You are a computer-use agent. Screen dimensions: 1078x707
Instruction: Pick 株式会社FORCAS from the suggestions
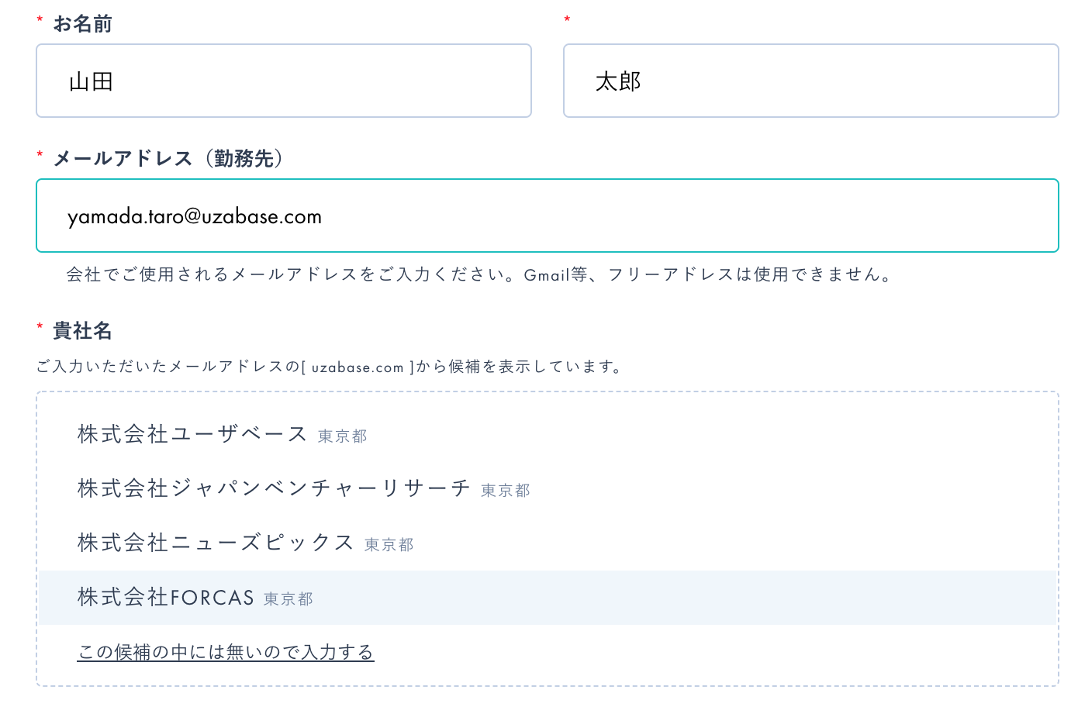click(548, 598)
